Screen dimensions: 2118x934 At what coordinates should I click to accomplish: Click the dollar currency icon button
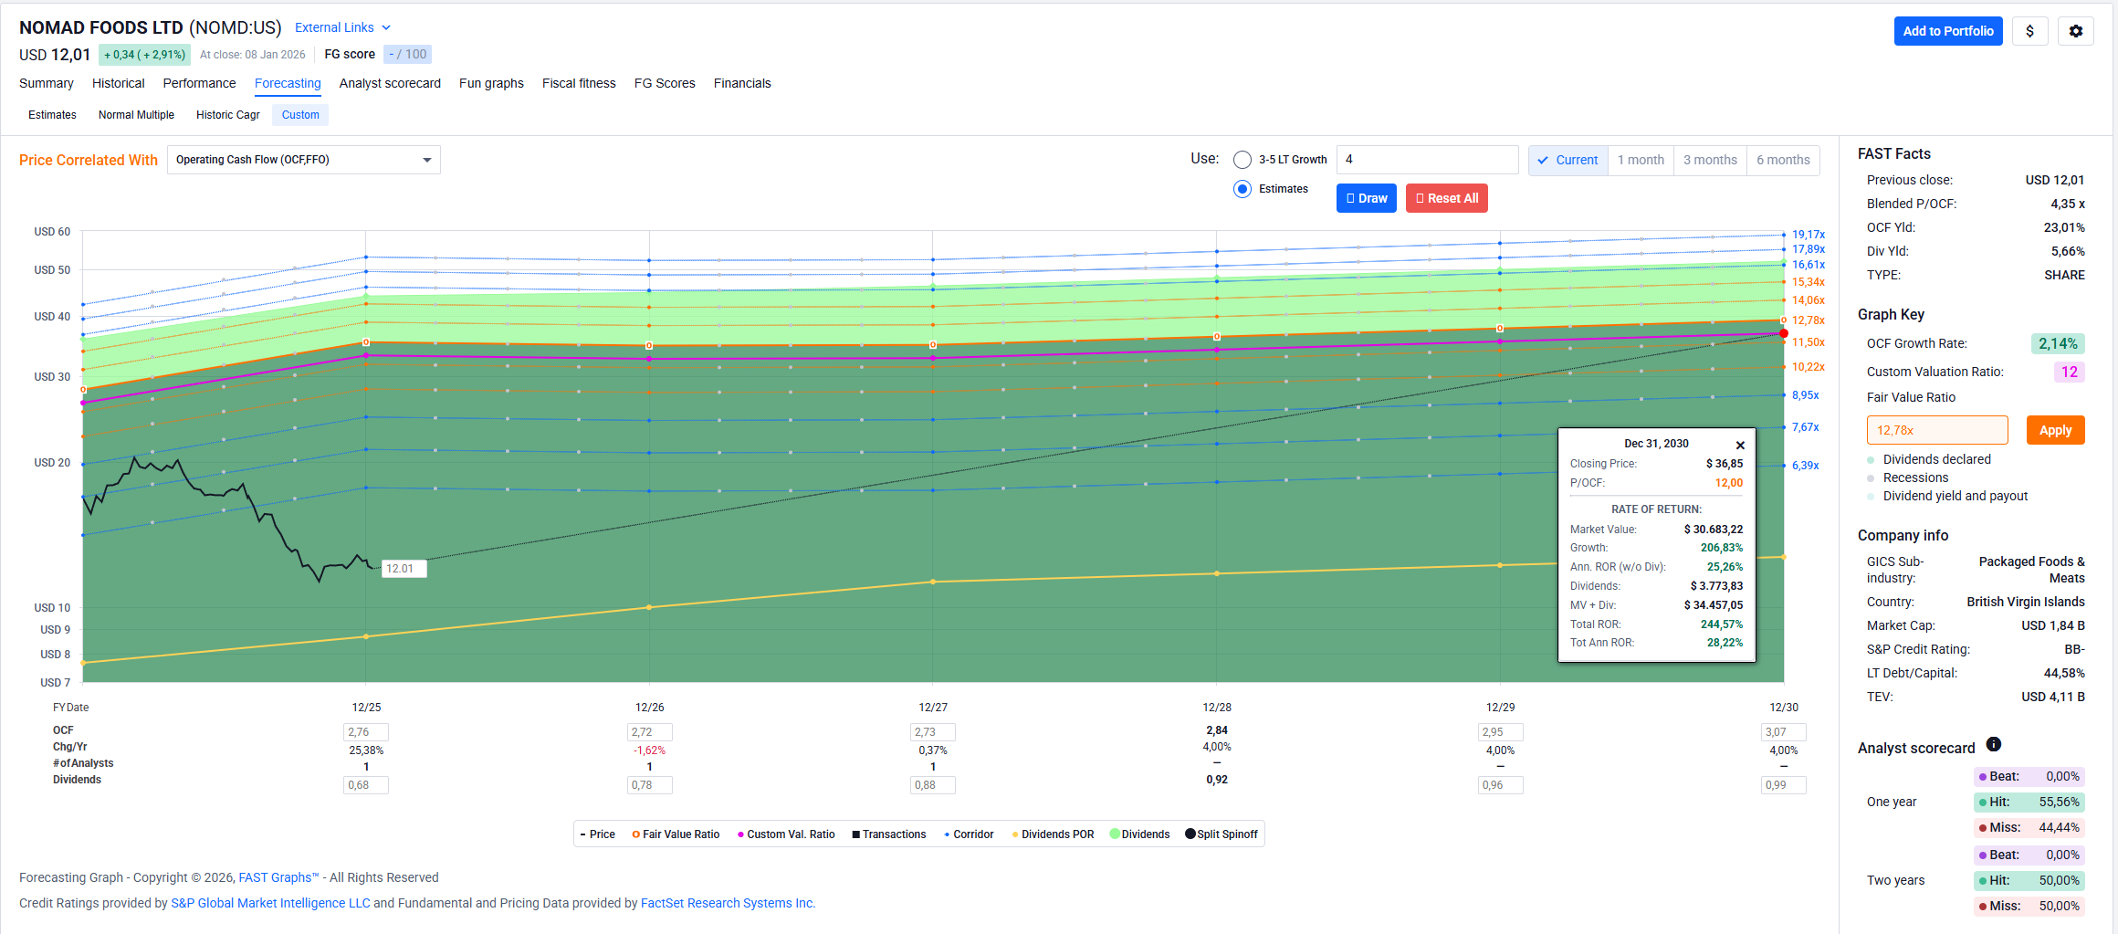click(x=2029, y=31)
